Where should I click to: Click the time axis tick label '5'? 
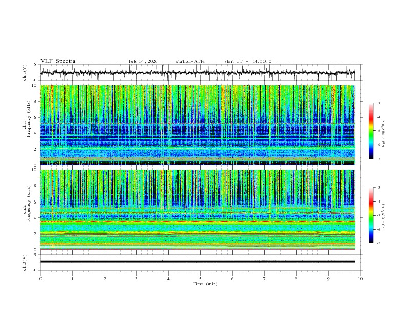click(200, 279)
